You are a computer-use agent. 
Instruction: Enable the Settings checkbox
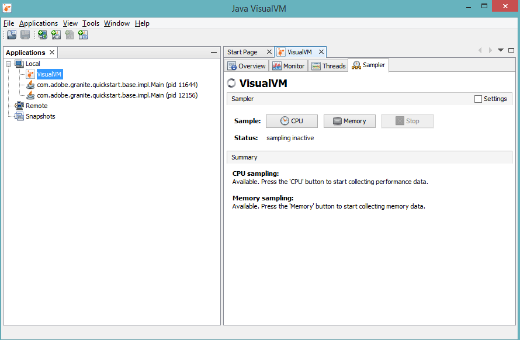(x=478, y=99)
